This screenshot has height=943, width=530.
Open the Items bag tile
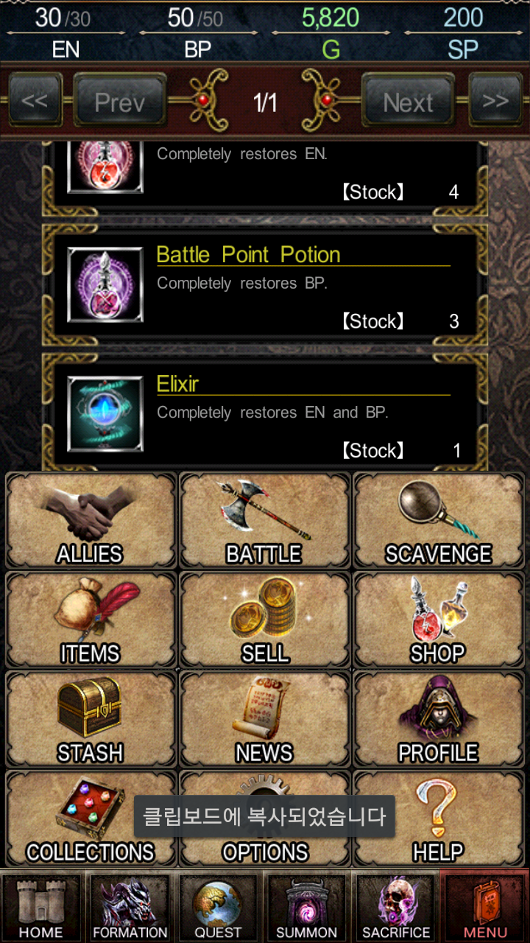[91, 620]
